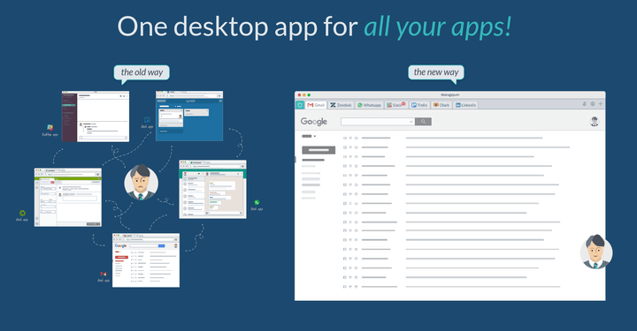This screenshot has width=637, height=331.
Task: Click the notifications icon in Manageyum tab bar
Action: 585,104
